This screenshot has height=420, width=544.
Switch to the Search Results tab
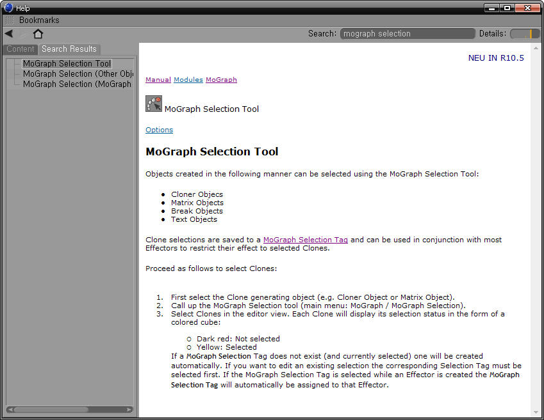tap(69, 49)
